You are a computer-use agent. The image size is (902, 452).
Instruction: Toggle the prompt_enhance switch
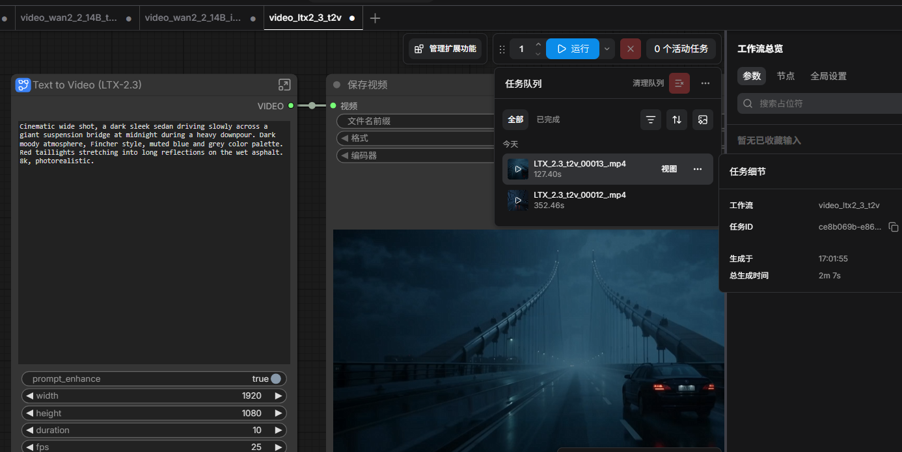[276, 379]
